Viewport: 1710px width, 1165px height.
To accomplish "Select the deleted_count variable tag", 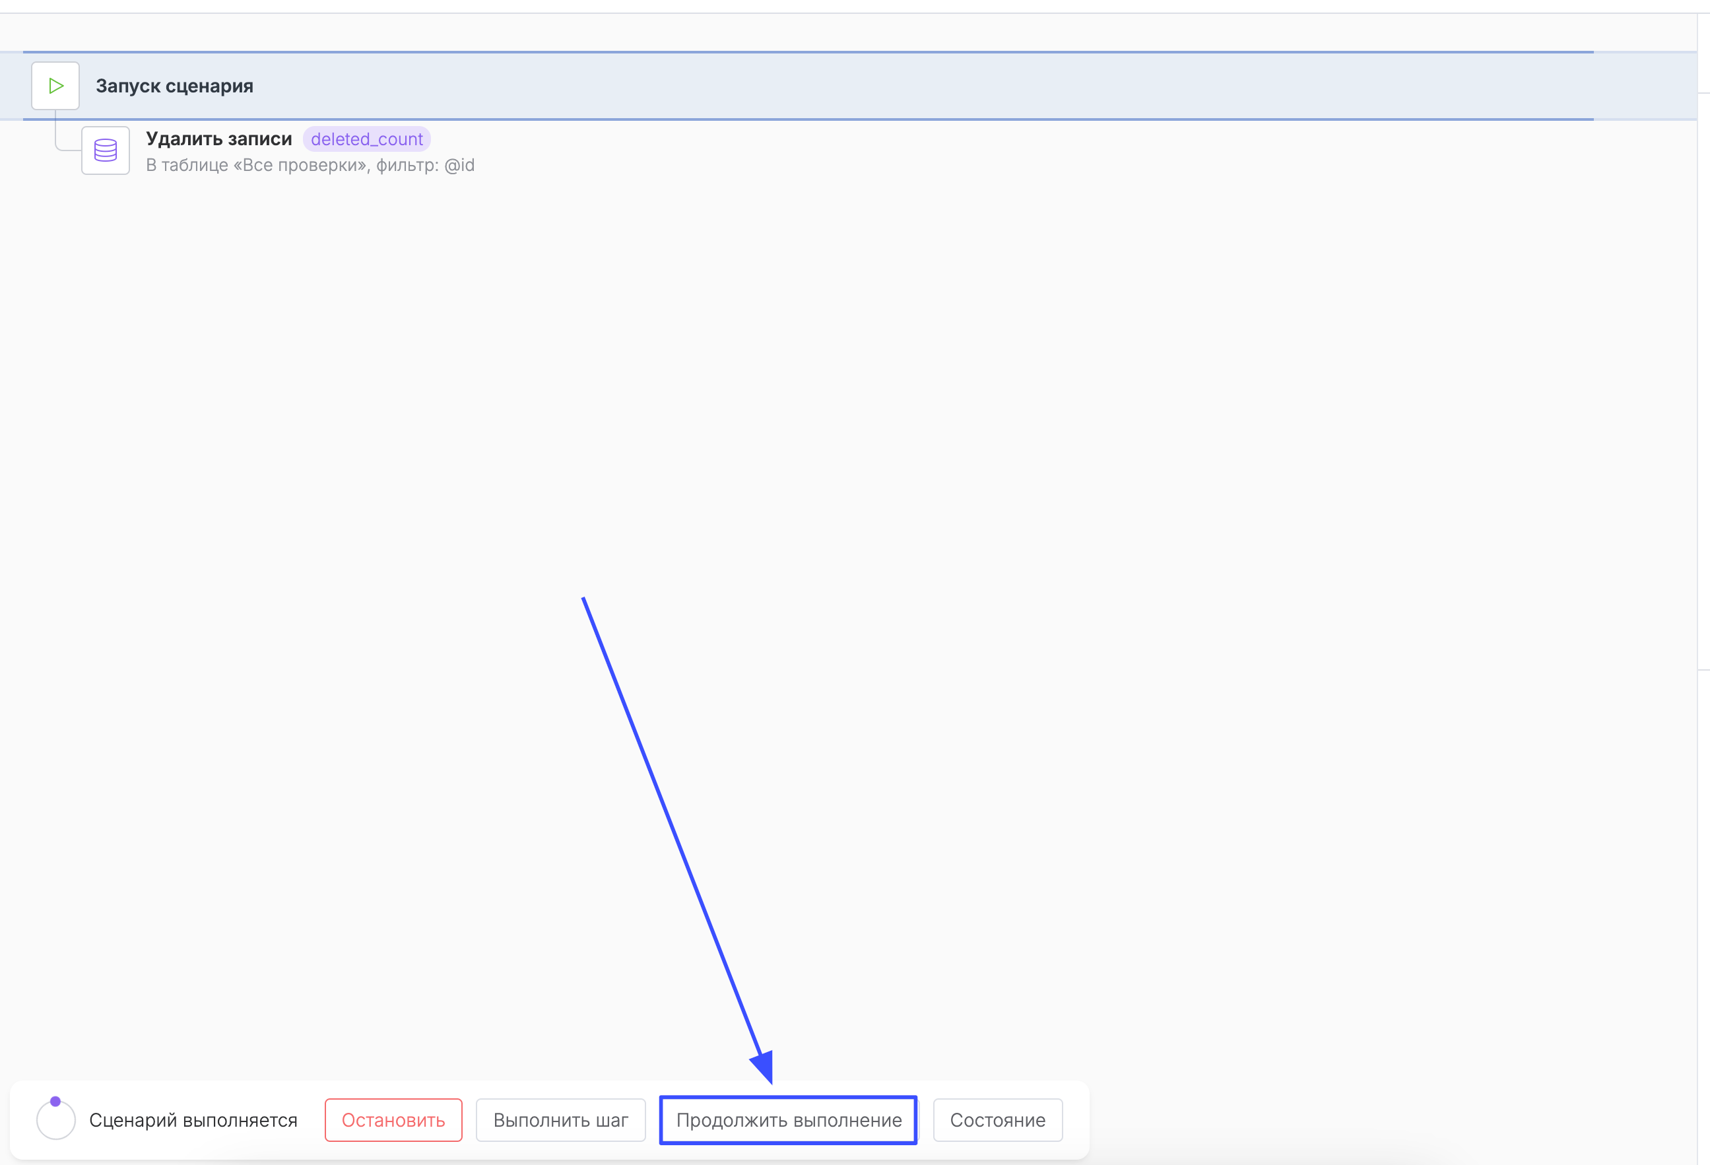I will coord(366,139).
